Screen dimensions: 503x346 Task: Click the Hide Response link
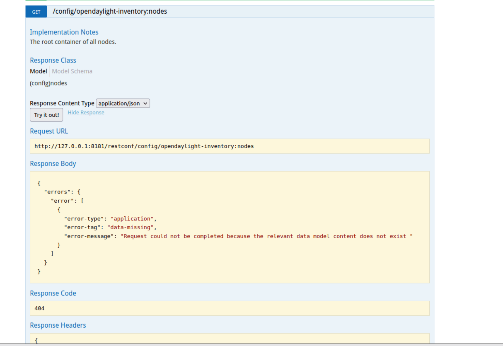tap(86, 113)
